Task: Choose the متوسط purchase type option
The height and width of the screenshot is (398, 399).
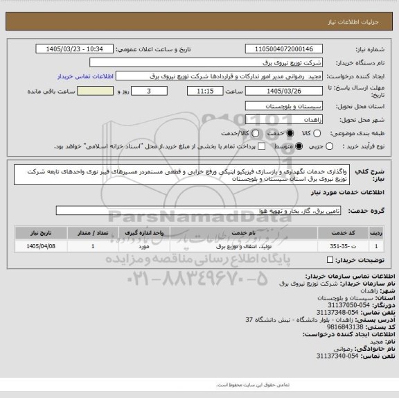Action: coord(299,146)
